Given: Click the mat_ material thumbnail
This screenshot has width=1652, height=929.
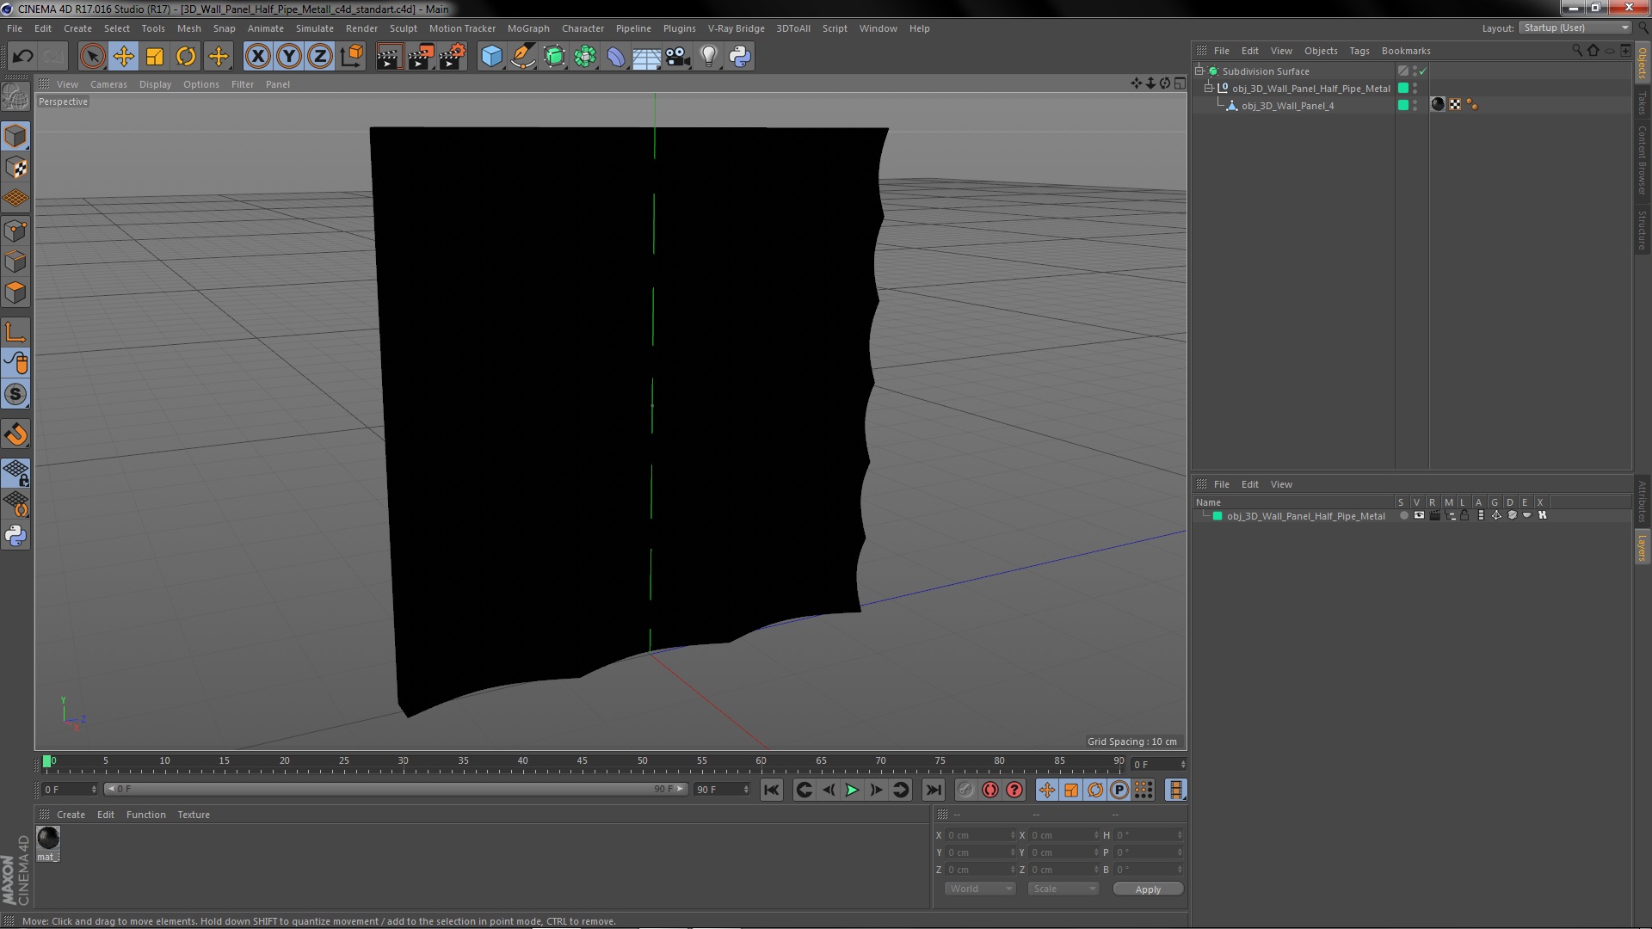Looking at the screenshot, I should (x=47, y=837).
